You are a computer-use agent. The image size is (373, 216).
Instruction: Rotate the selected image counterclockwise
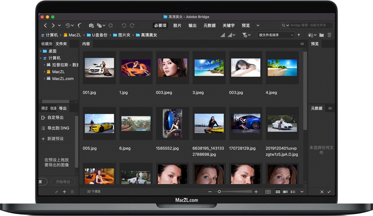[123, 25]
